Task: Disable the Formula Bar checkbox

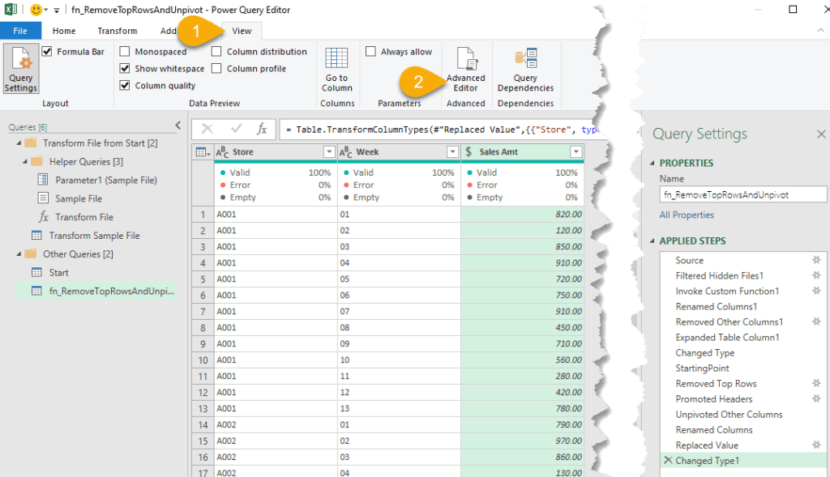Action: click(x=47, y=52)
